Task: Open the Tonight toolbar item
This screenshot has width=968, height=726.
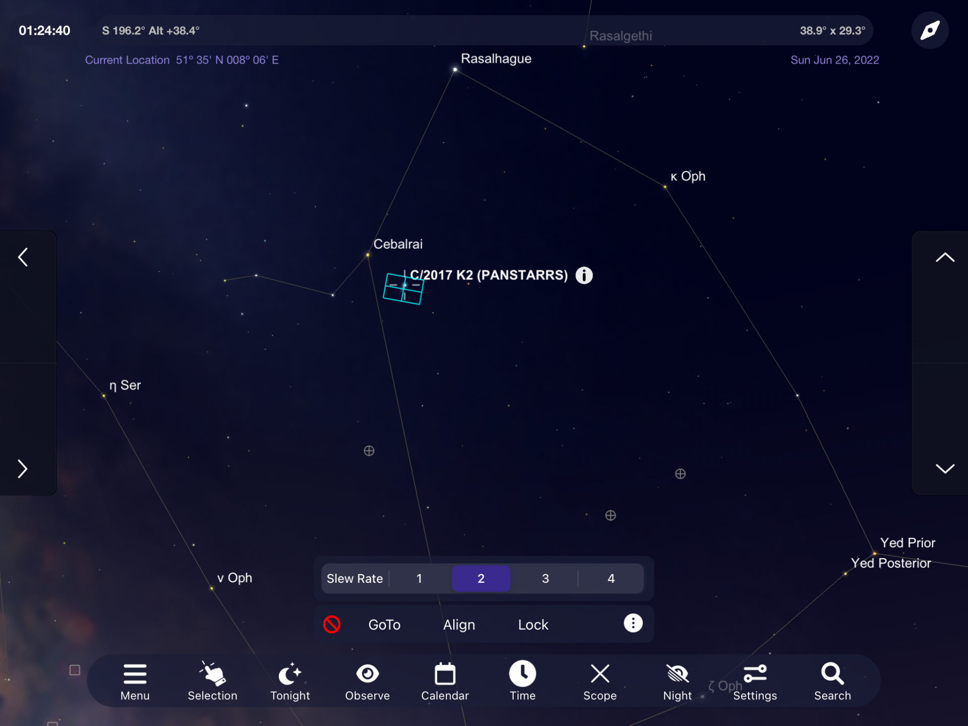Action: (290, 682)
